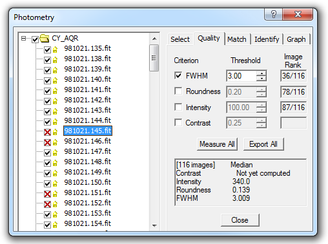The height and width of the screenshot is (244, 328).
Task: Click the image icon beside 981021.153.fit
Action: (x=55, y=214)
